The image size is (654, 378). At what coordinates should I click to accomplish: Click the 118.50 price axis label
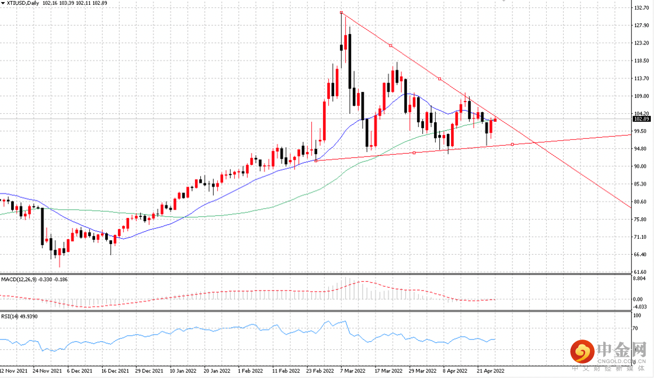point(641,61)
